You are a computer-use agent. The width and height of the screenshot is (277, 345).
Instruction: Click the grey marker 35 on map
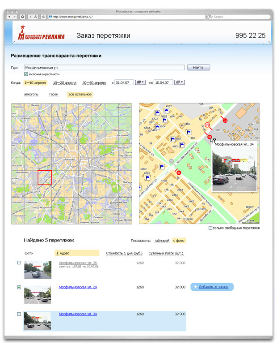tap(171, 161)
